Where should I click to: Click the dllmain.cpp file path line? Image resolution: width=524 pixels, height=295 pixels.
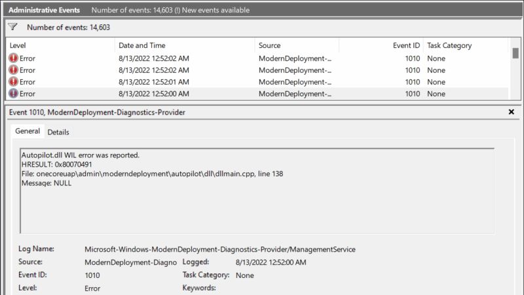coord(152,174)
